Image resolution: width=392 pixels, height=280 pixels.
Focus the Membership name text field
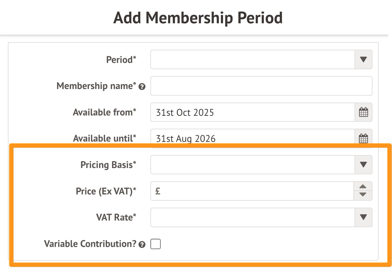click(261, 86)
